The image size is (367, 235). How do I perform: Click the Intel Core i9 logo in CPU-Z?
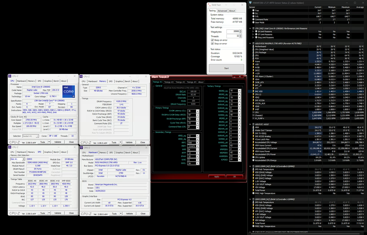pyautogui.click(x=69, y=92)
